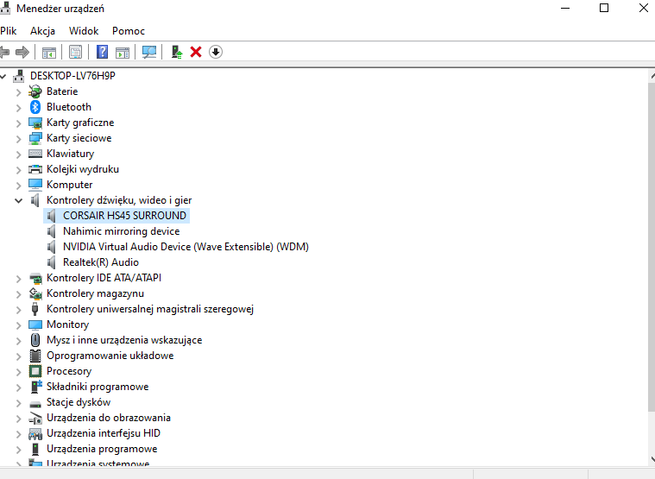This screenshot has width=655, height=479.
Task: Expand the Baterie category
Action: pos(18,91)
